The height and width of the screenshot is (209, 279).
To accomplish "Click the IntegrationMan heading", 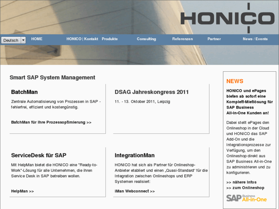I will (x=135, y=155).
